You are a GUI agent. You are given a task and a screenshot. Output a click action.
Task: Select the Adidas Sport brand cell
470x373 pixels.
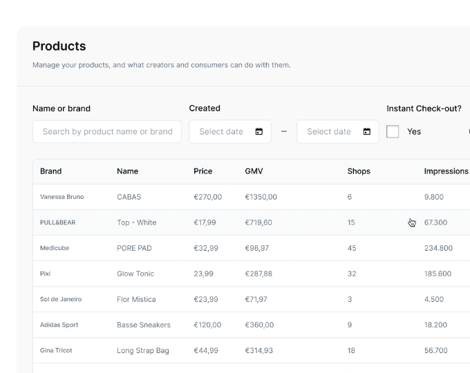click(x=59, y=325)
